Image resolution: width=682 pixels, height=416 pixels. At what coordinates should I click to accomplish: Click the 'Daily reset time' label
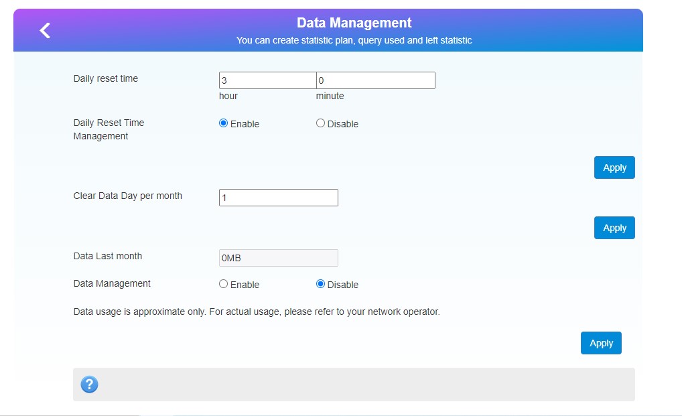point(106,78)
